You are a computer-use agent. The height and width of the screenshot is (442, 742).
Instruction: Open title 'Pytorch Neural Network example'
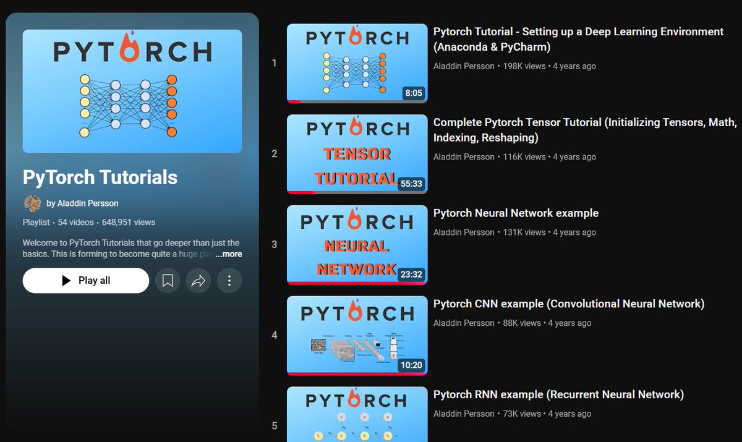[516, 213]
